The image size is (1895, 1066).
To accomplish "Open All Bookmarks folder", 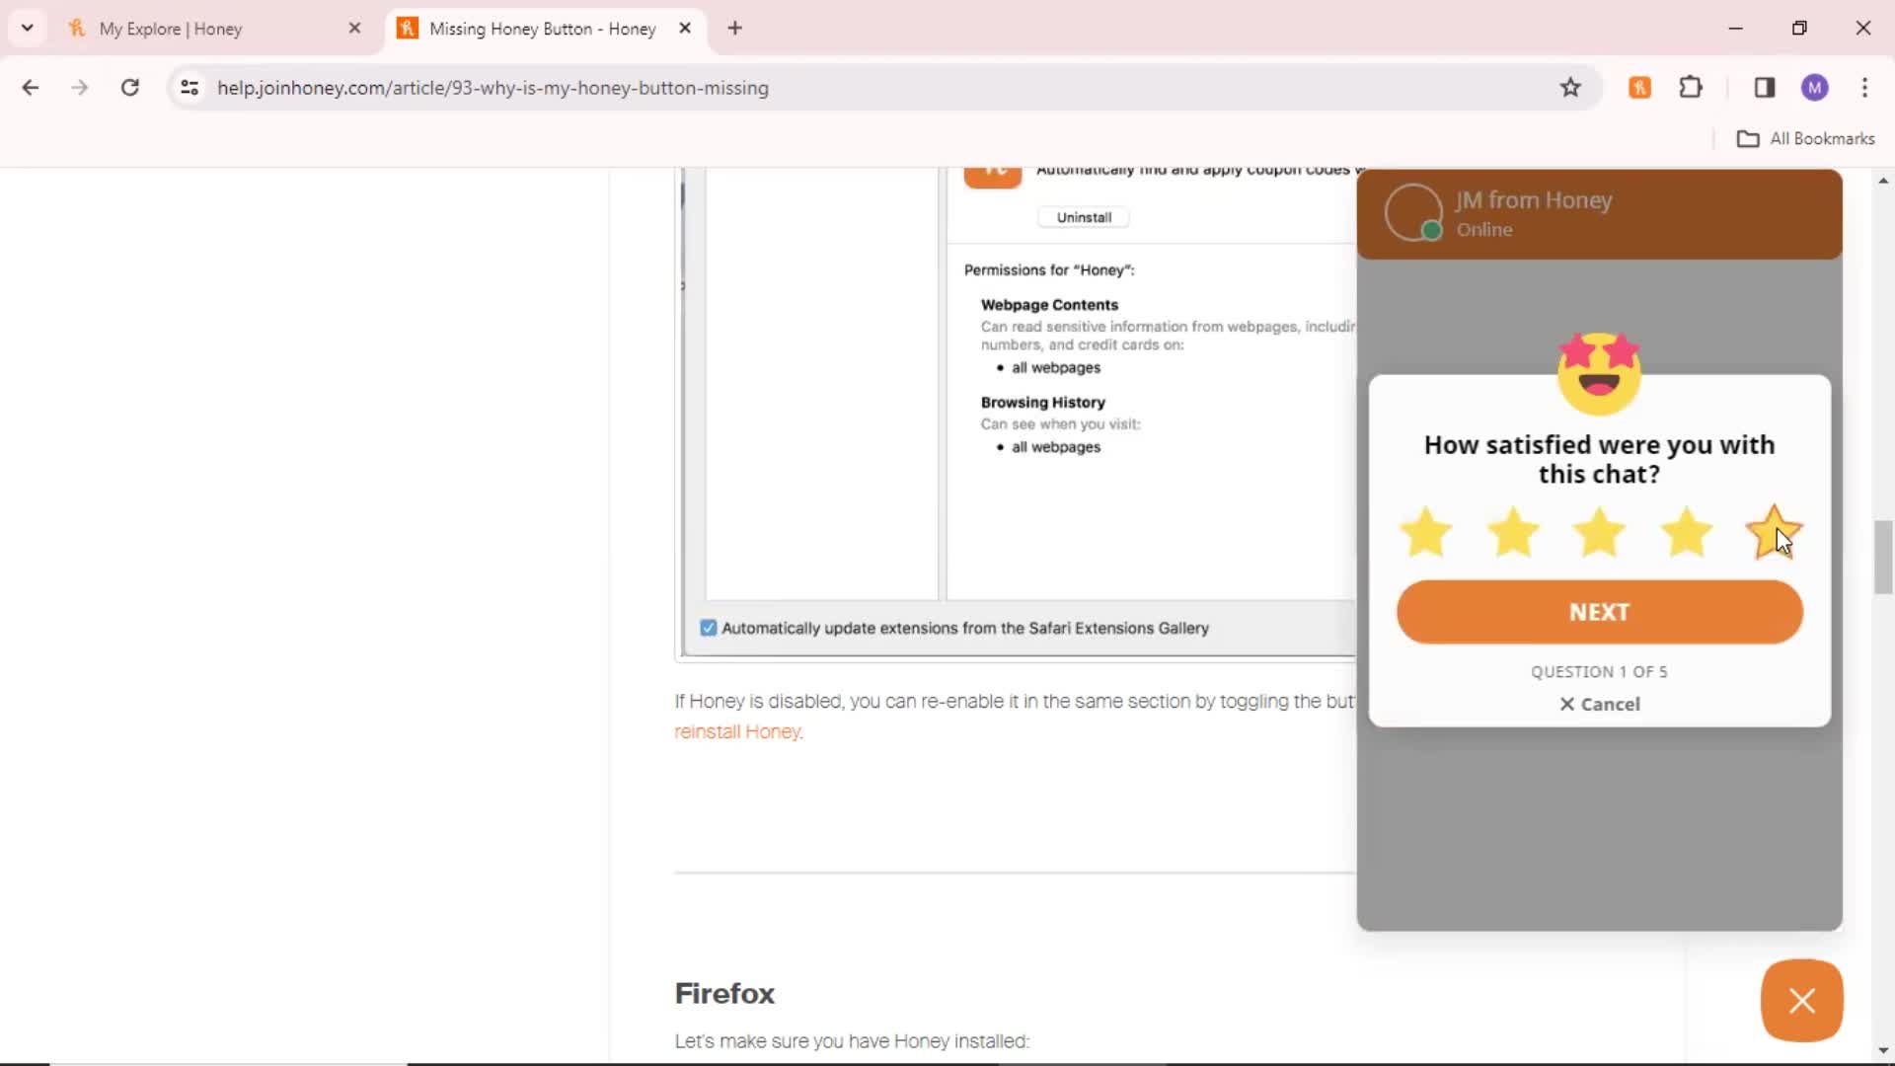I will tap(1805, 139).
